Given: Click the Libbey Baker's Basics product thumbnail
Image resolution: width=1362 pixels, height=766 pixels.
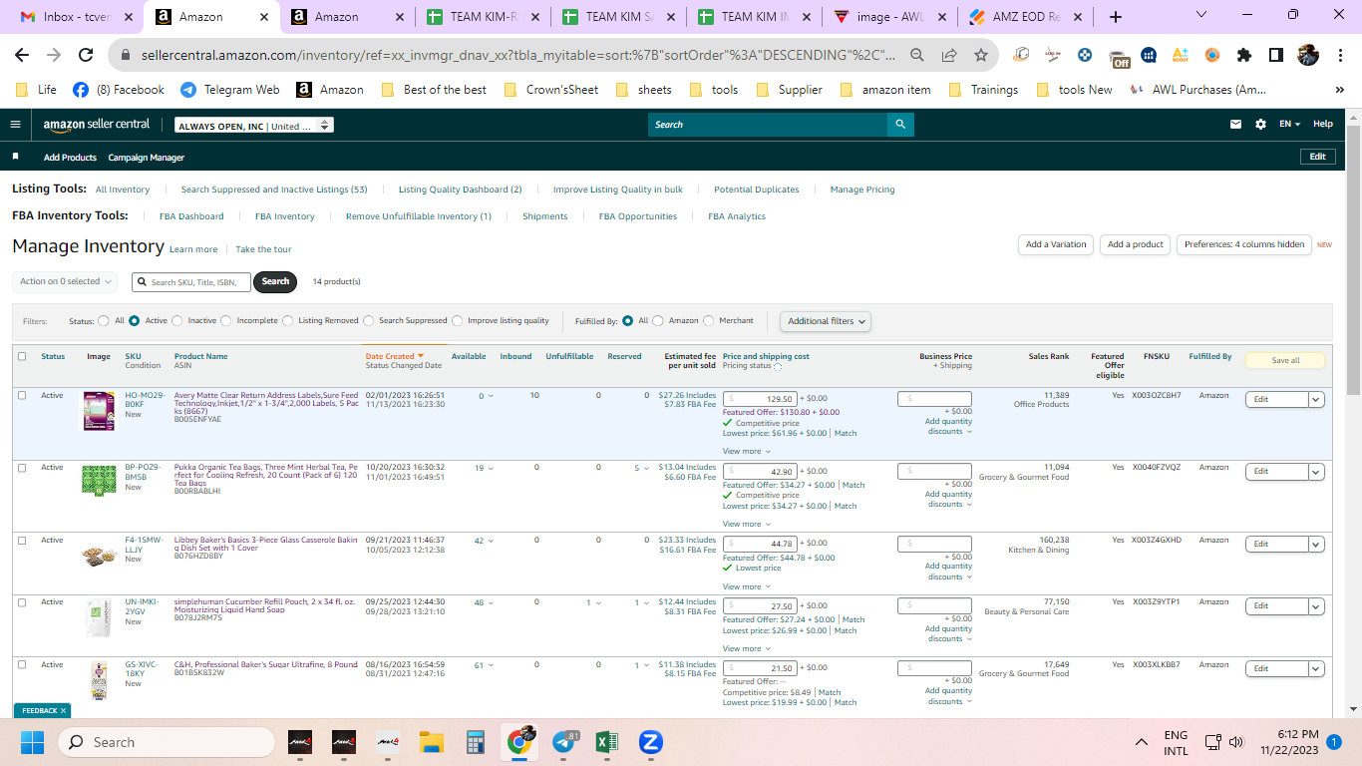Looking at the screenshot, I should 99,555.
